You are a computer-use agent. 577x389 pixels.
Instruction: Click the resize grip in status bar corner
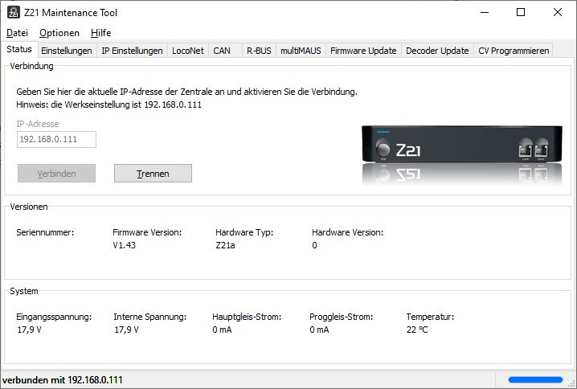571,383
